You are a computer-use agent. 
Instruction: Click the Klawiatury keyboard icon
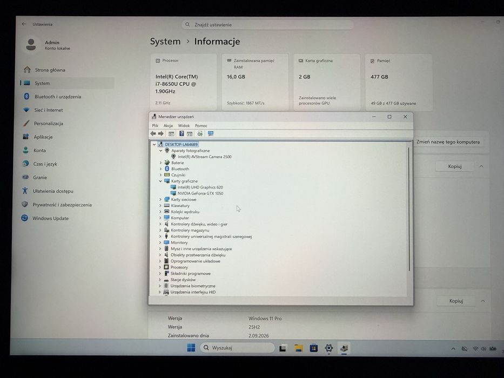[166, 205]
